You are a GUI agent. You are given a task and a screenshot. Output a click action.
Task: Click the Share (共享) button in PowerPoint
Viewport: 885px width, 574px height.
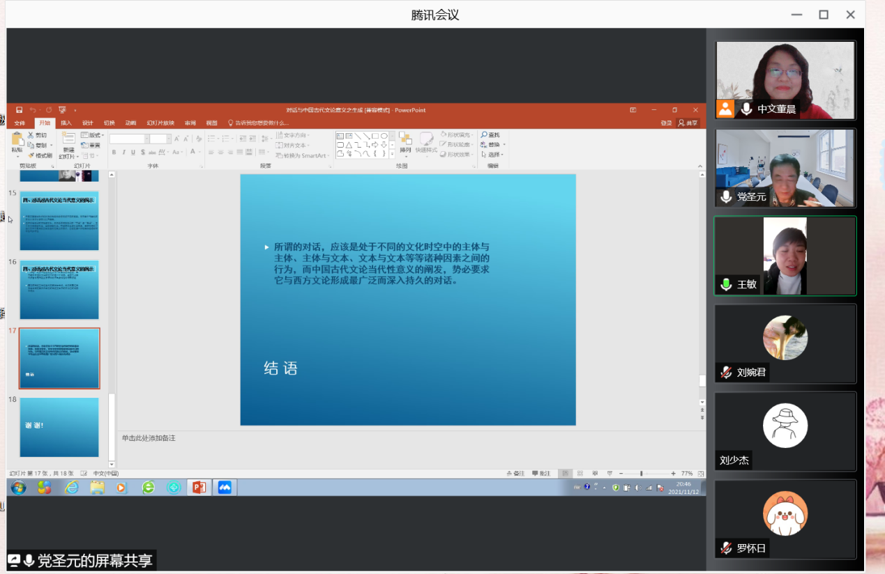pyautogui.click(x=688, y=123)
